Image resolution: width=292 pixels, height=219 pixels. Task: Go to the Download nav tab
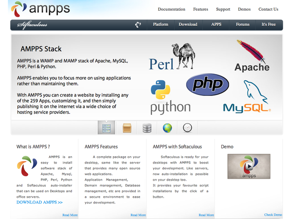188,25
